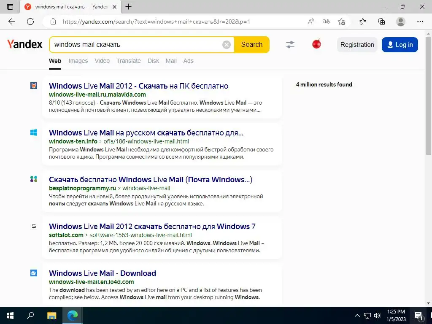Close the windows mail скачать tab
This screenshot has width=432, height=324.
pos(115,7)
